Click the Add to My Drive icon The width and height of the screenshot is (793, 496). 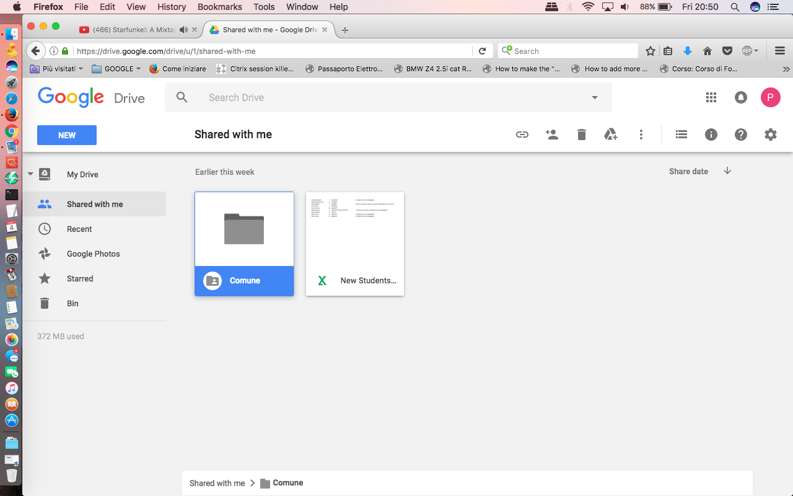(611, 135)
